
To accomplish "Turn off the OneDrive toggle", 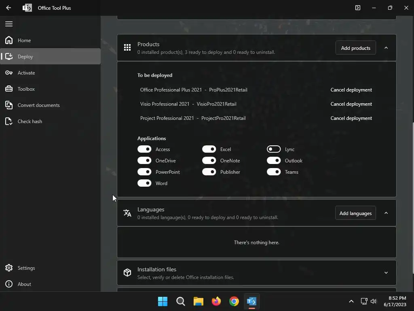I will coord(144,160).
